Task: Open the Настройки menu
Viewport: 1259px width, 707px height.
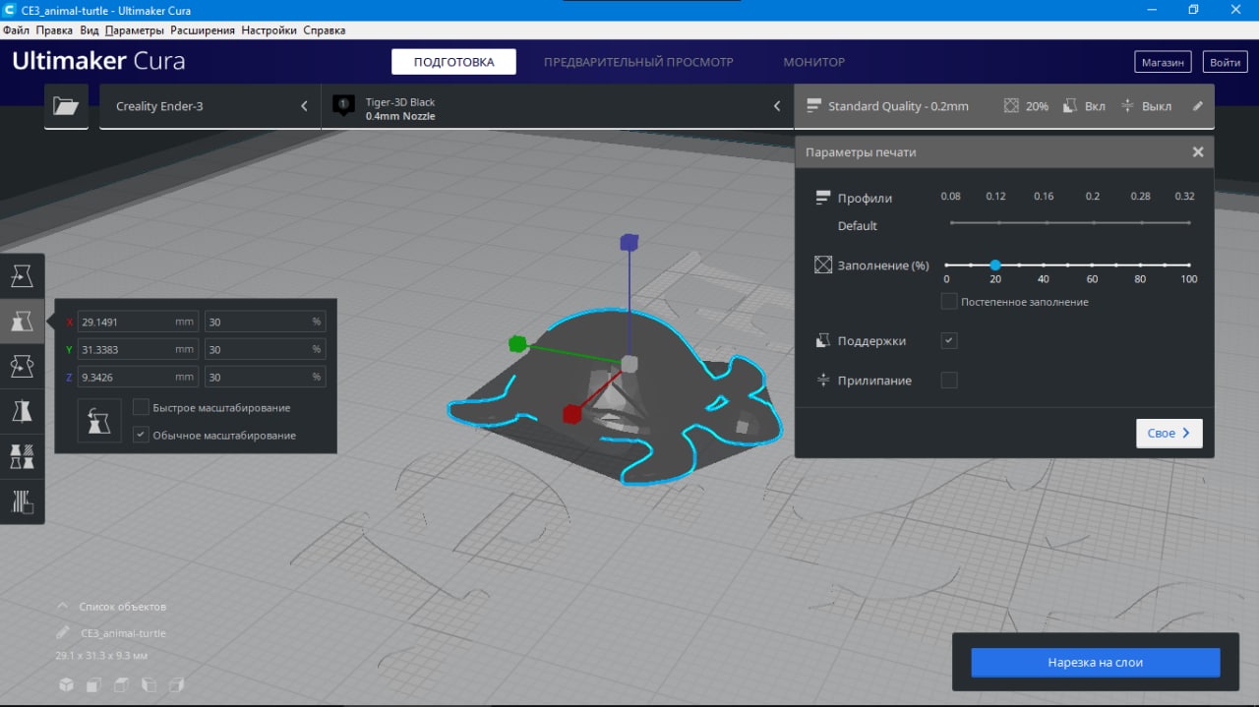Action: (270, 30)
